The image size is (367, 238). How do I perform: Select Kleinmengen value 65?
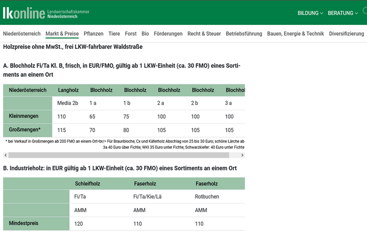pos(92,116)
